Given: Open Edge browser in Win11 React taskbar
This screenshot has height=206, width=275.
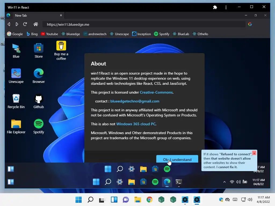Looking at the screenshot, I should (167, 182).
